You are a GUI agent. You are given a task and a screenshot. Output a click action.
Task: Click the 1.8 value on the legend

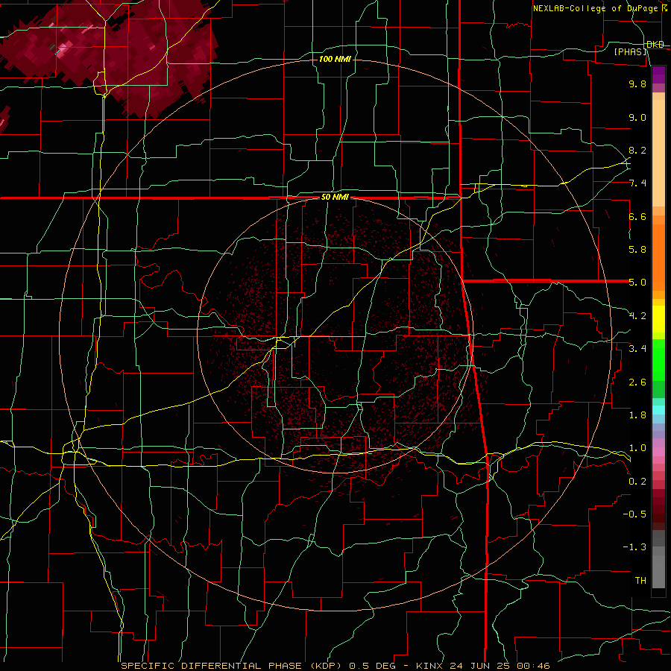click(x=637, y=415)
